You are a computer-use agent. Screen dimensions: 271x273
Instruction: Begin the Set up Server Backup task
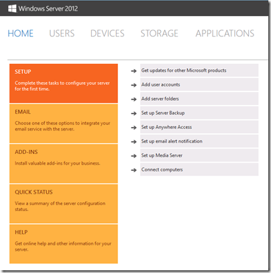[199, 113]
